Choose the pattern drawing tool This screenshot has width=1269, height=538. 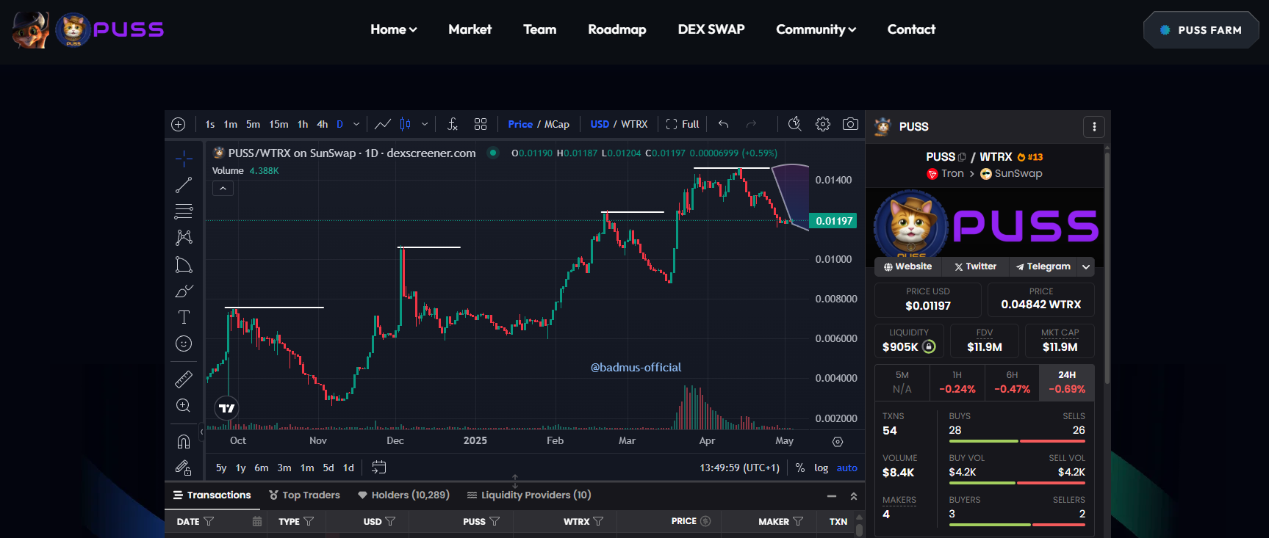tap(184, 238)
